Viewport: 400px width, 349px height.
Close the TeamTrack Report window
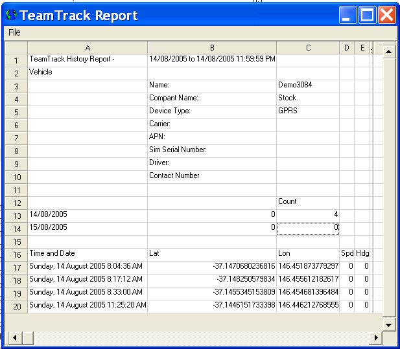tap(387, 15)
